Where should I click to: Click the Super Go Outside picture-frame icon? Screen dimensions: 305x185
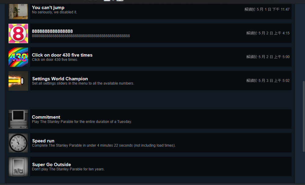tap(18, 167)
